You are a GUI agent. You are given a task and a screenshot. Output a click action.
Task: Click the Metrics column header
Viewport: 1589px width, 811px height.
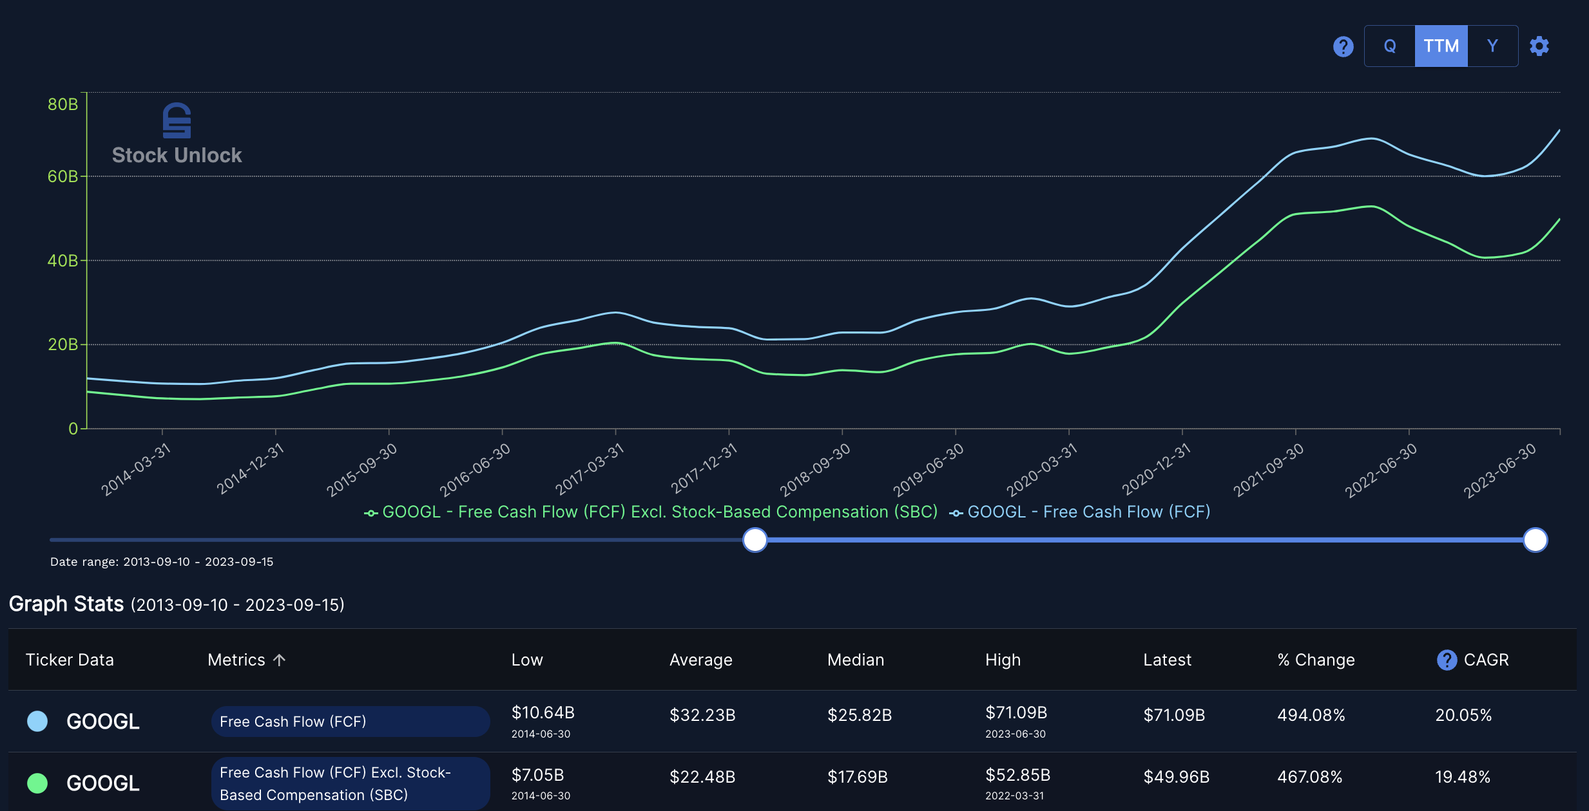pyautogui.click(x=236, y=660)
